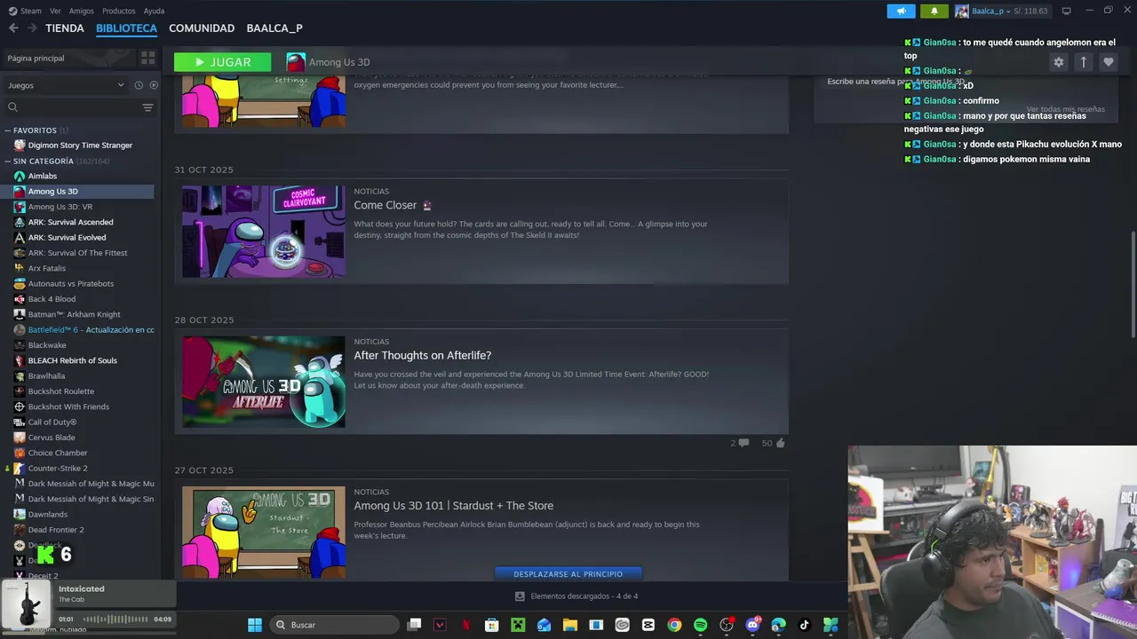This screenshot has height=639, width=1137.
Task: Open the BAALCA_P profile tab
Action: point(274,28)
